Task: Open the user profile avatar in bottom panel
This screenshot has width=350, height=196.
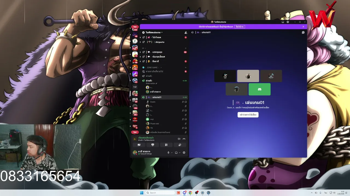Action: click(x=135, y=153)
